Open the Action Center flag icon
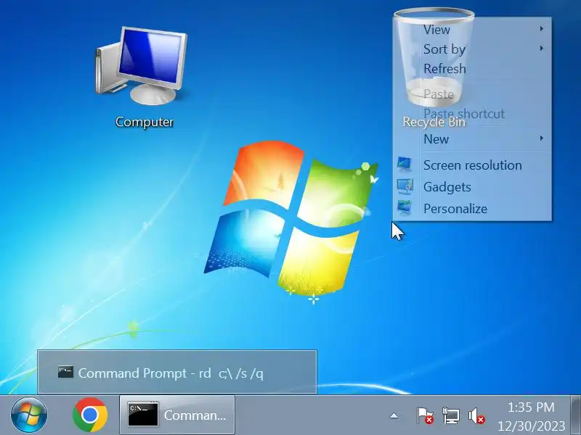Screen dimensions: 581x435 [425, 415]
